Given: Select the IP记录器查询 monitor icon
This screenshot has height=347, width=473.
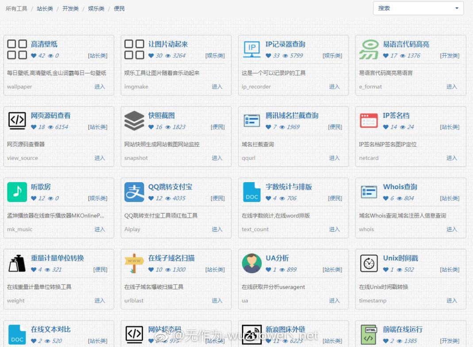Looking at the screenshot, I should point(251,49).
